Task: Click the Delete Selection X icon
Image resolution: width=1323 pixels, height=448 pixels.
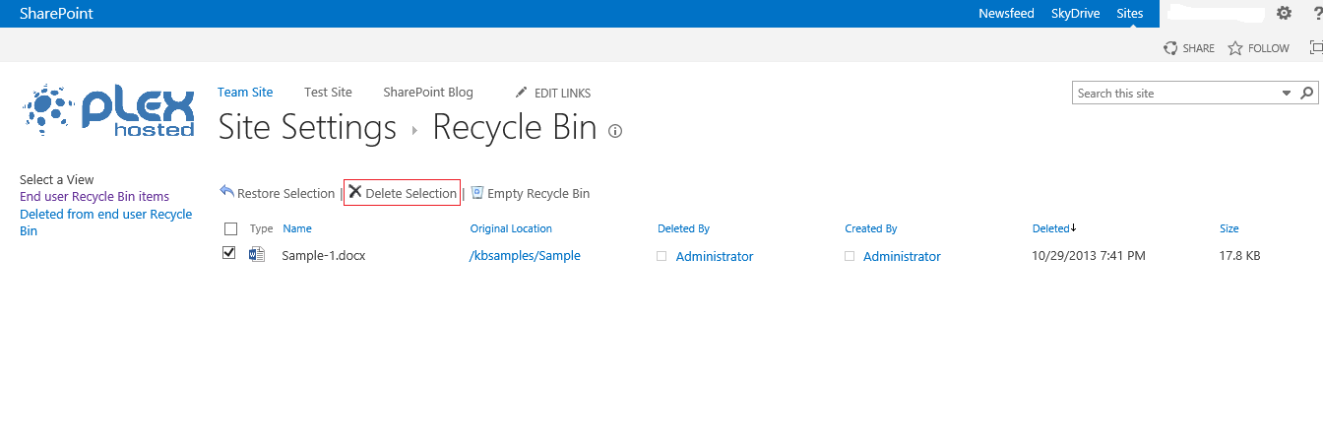Action: tap(355, 192)
